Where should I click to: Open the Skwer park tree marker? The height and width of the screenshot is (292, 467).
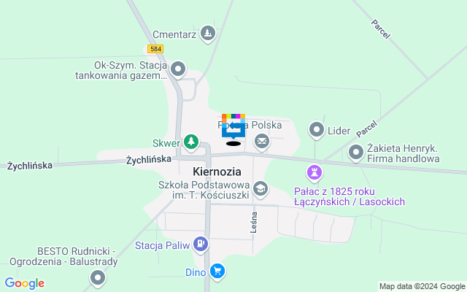[x=191, y=142]
